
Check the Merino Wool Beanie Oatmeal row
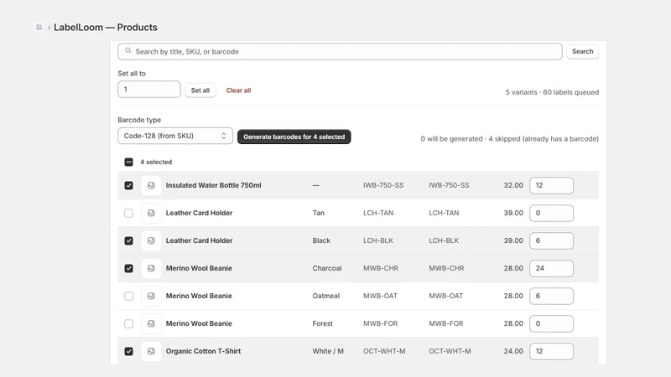[129, 296]
